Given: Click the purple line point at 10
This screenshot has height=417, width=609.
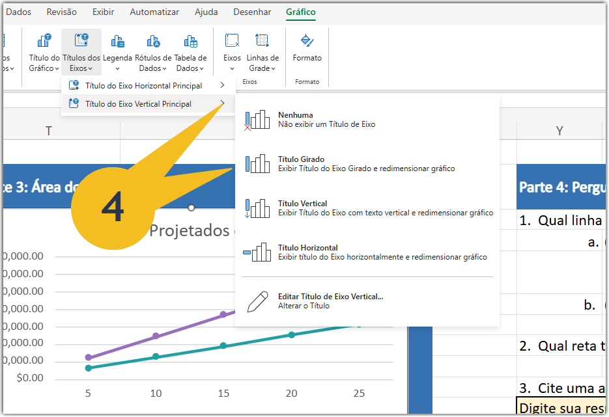Looking at the screenshot, I should [x=156, y=336].
